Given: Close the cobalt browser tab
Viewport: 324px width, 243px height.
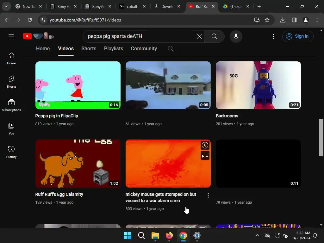Looking at the screenshot, I should point(144,6).
